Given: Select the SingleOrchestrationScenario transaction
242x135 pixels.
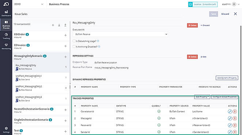Looking at the screenshot, I should tap(31, 120).
